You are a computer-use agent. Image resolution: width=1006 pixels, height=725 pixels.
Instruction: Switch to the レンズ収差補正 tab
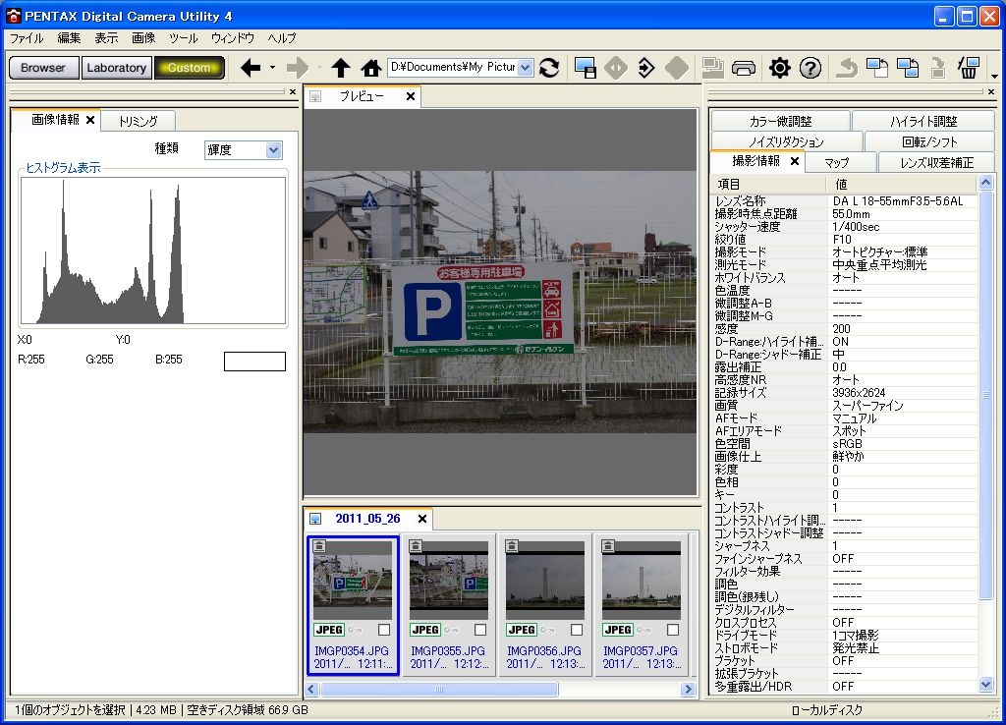coord(936,162)
